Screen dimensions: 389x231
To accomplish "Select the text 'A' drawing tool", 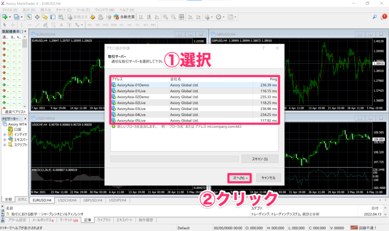I will coord(61,25).
